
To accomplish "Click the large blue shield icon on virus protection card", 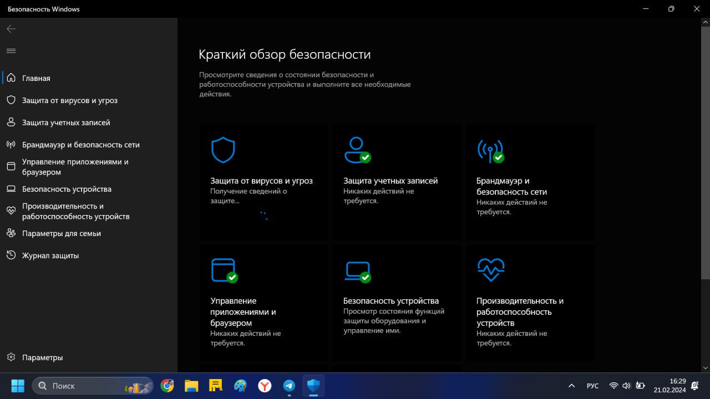I will [x=223, y=150].
